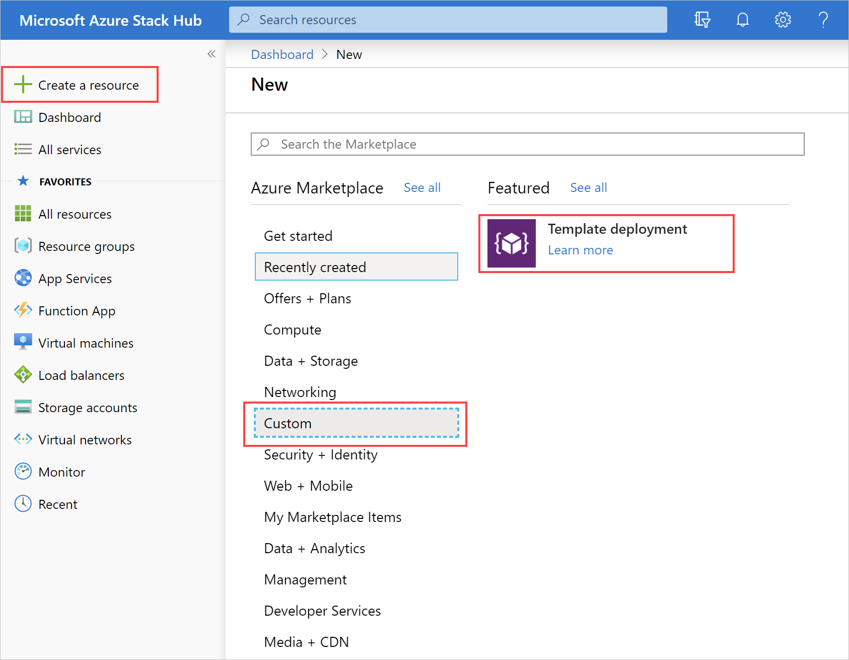Open notifications via the bell icon
Viewport: 849px width, 660px height.
click(742, 20)
